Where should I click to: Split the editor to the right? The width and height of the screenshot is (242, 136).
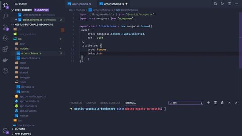point(230,4)
